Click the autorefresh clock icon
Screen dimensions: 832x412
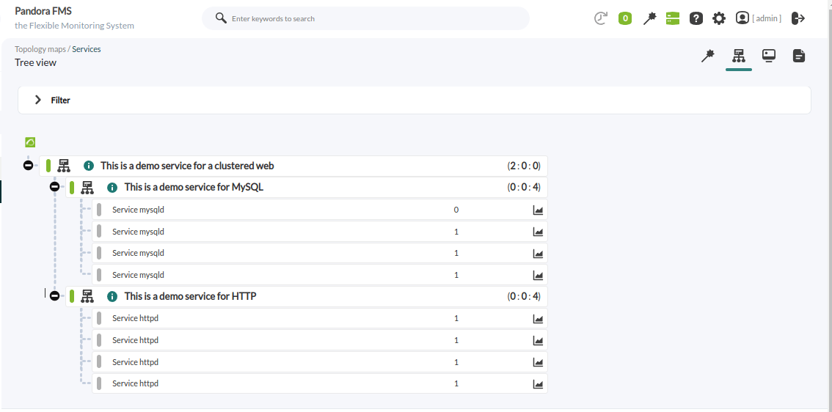click(601, 18)
